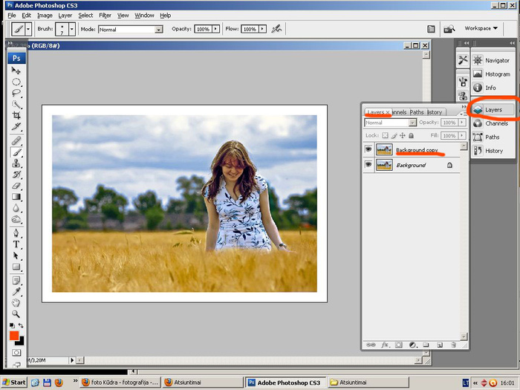Enable the airbrush option in the options bar
Viewport: 520px width, 390px height.
coord(276,29)
